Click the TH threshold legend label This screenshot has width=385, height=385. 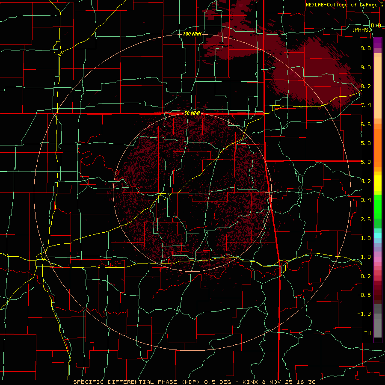coord(367,333)
